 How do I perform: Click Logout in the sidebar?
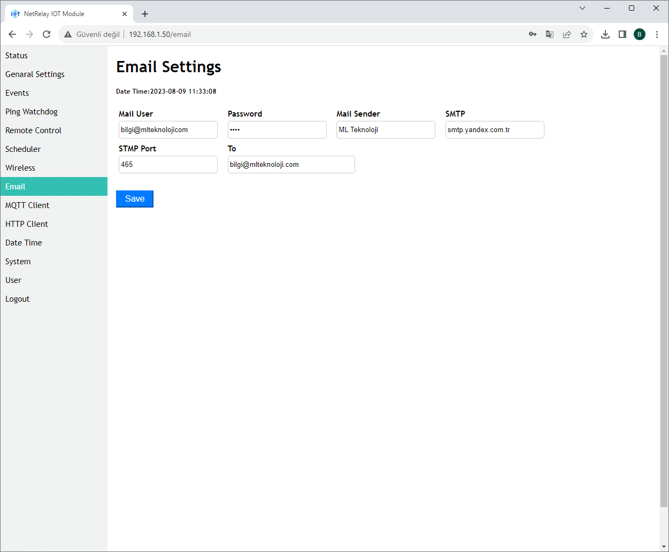(17, 298)
